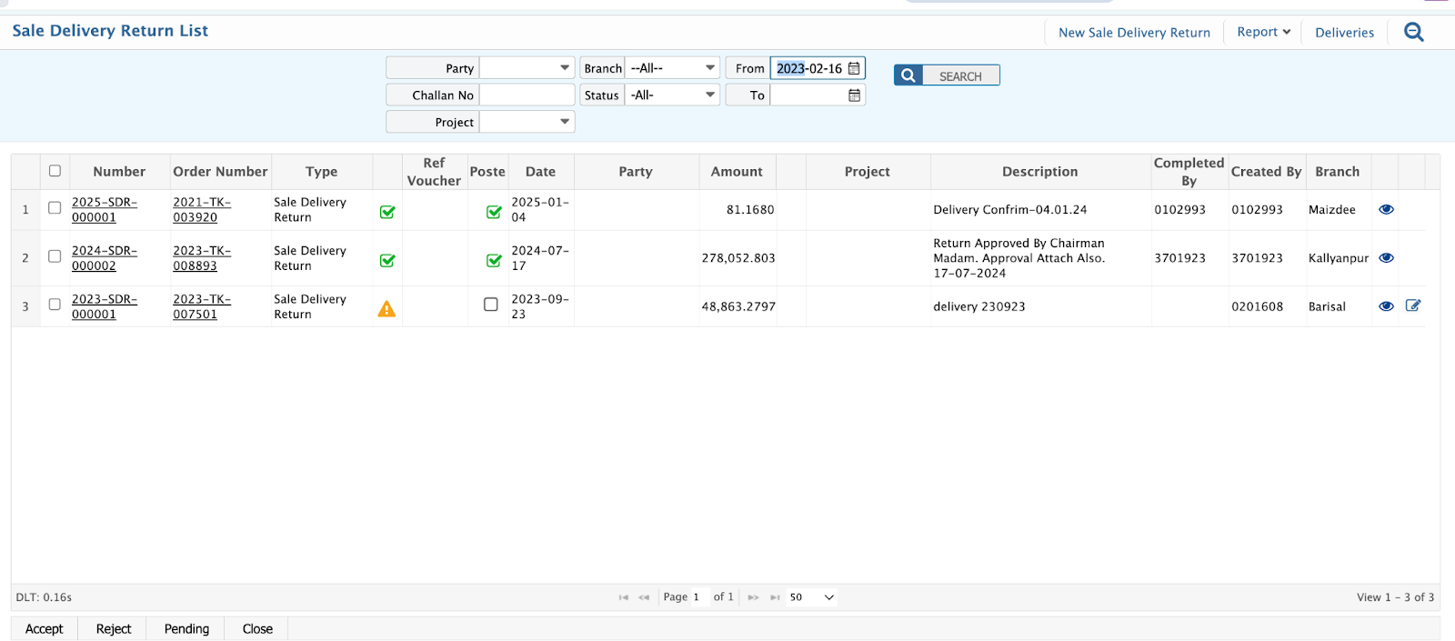Viewport: 1455px width, 641px height.
Task: Go to the next page arrow
Action: (x=753, y=597)
